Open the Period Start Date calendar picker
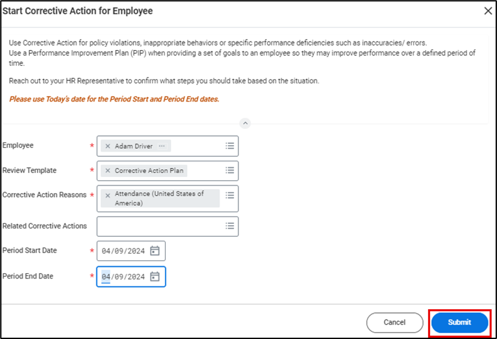This screenshot has height=339, width=497. click(155, 251)
